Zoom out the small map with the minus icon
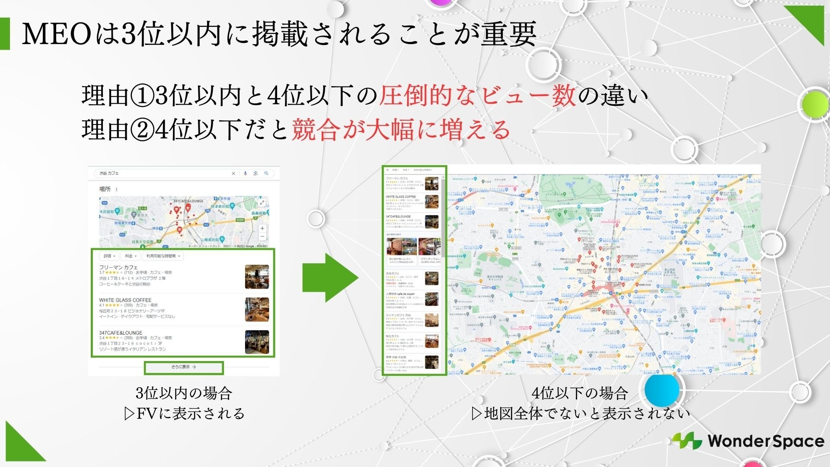Viewport: 830px width, 467px height. 262,237
